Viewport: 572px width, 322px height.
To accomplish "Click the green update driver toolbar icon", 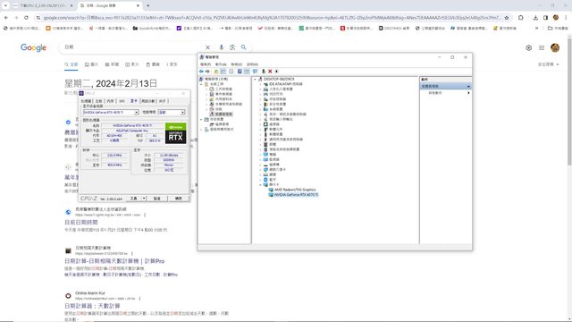I will [x=264, y=72].
